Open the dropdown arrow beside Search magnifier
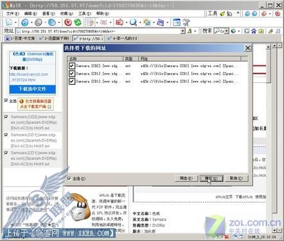Image resolution: width=284 pixels, height=241 pixels. [x=140, y=22]
